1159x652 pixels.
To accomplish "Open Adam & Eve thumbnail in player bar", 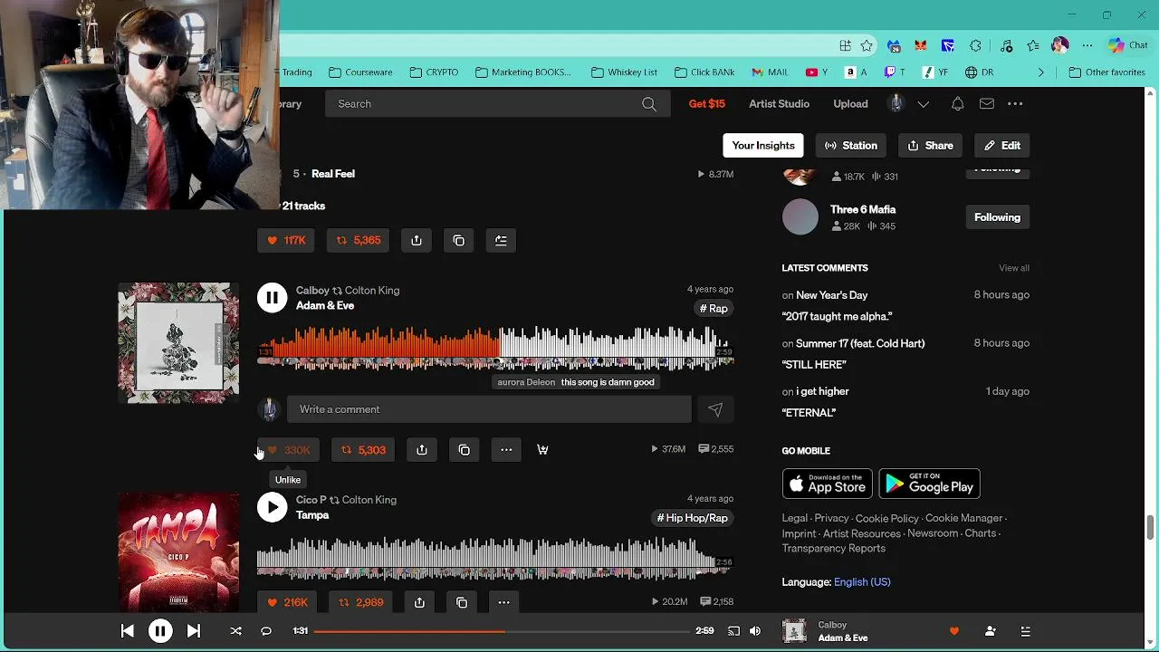I will pos(794,631).
